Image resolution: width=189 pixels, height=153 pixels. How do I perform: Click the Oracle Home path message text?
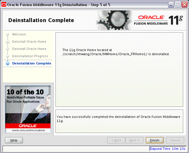pyautogui.click(x=116, y=52)
